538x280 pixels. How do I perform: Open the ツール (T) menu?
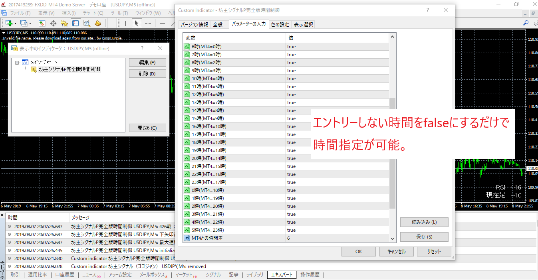(x=119, y=13)
